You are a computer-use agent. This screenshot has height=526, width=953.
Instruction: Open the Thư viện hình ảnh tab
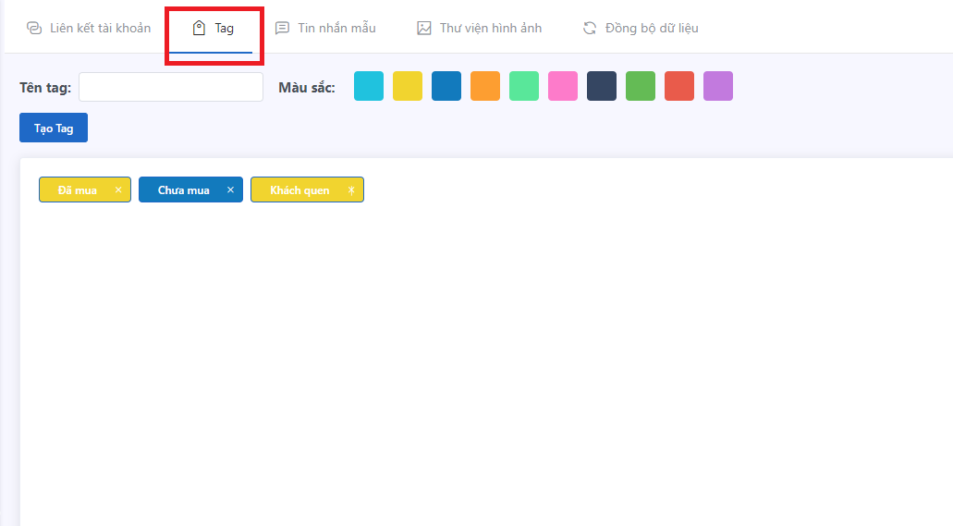(x=479, y=28)
